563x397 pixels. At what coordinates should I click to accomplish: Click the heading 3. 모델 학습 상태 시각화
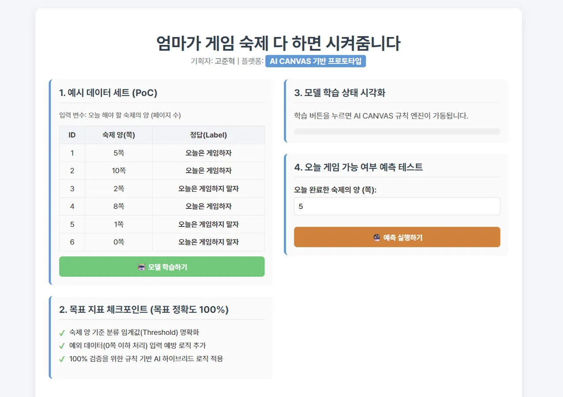pyautogui.click(x=340, y=93)
